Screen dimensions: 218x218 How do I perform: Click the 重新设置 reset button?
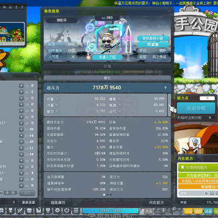pyautogui.click(x=28, y=202)
